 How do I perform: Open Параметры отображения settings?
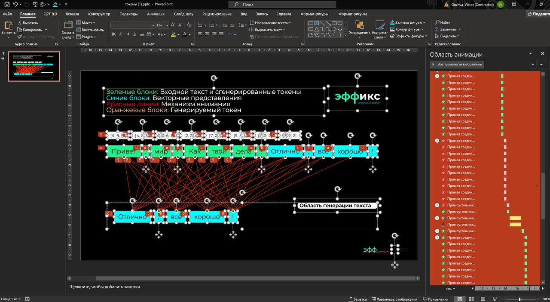[394, 299]
